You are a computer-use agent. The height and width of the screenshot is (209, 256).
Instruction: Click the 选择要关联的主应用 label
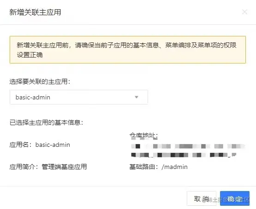[40, 81]
